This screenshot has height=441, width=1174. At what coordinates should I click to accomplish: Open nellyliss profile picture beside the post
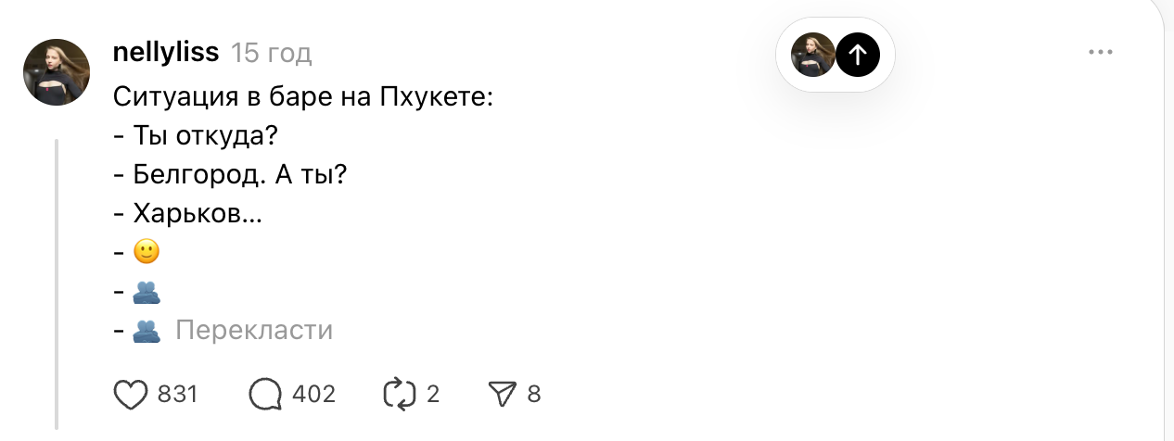coord(55,71)
